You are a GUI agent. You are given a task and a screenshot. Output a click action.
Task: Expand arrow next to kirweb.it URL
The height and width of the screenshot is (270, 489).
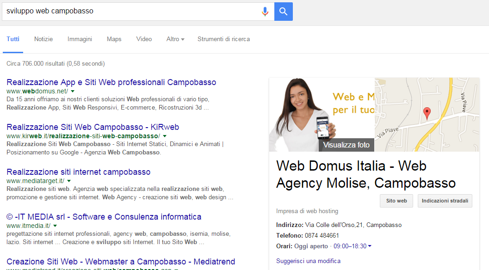click(165, 136)
